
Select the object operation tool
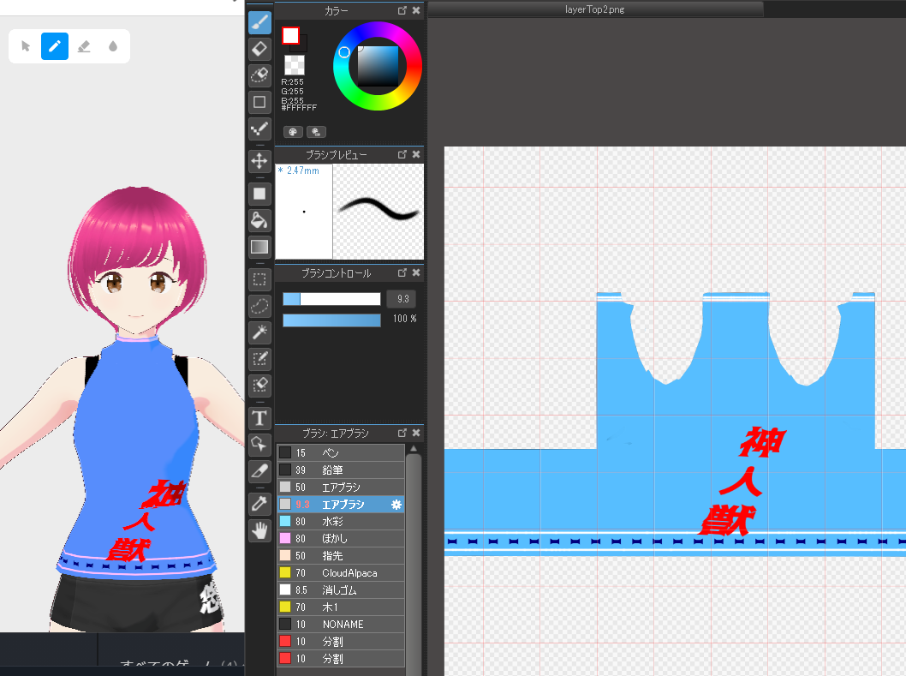point(259,445)
